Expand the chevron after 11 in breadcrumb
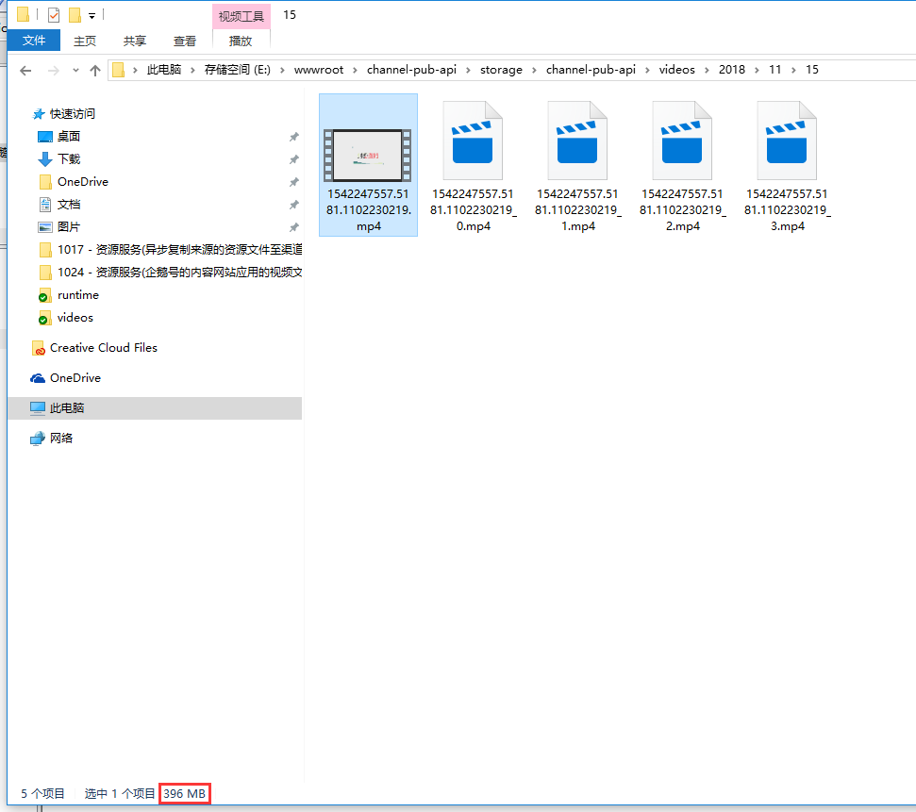The width and height of the screenshot is (916, 812). coord(793,70)
